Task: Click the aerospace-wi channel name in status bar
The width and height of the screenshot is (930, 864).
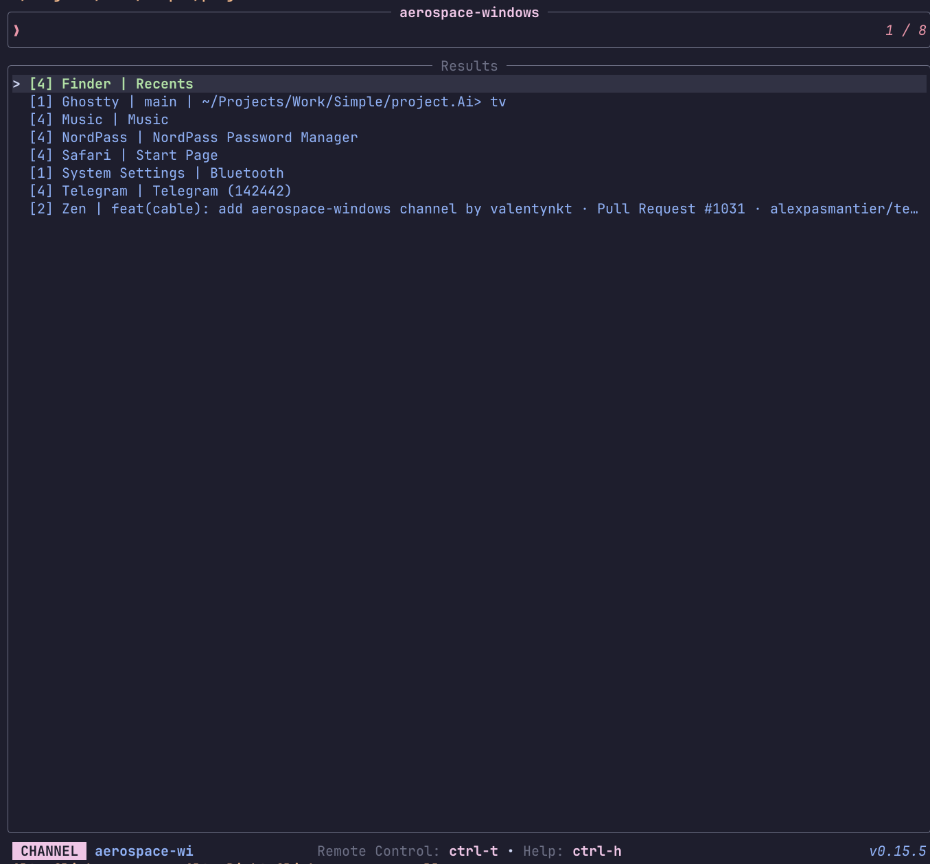Action: coord(144,851)
